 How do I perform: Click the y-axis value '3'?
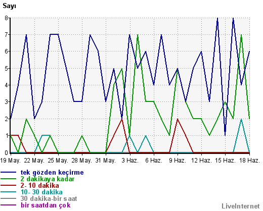pos(7,102)
